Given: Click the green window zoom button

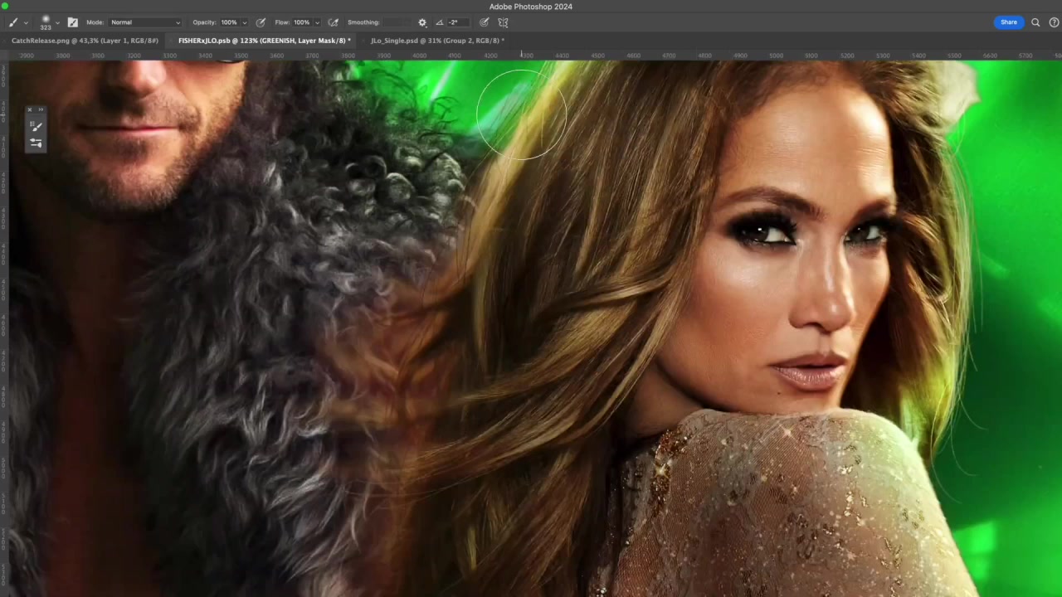Looking at the screenshot, I should point(5,6).
